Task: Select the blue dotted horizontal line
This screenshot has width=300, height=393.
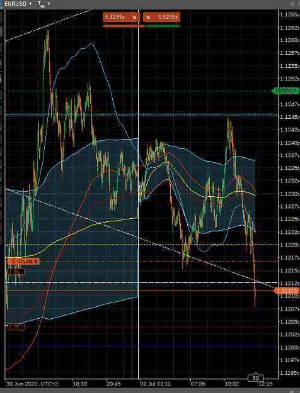Action: (x=141, y=346)
